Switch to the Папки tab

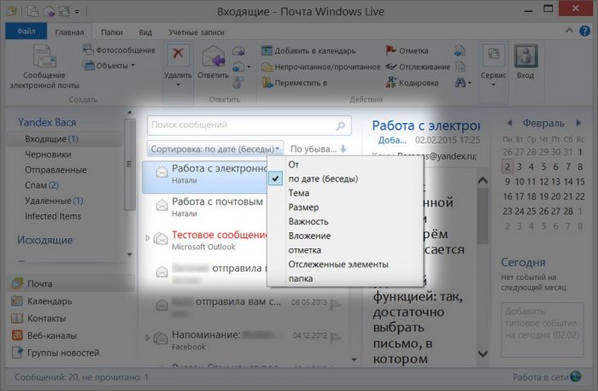pyautogui.click(x=112, y=32)
